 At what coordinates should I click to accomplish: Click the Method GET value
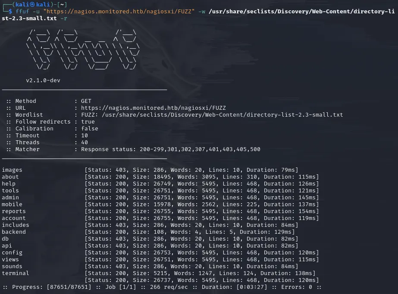pyautogui.click(x=86, y=101)
